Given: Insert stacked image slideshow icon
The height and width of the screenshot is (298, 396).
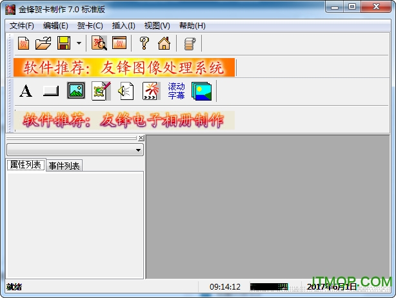Looking at the screenshot, I should point(201,91).
